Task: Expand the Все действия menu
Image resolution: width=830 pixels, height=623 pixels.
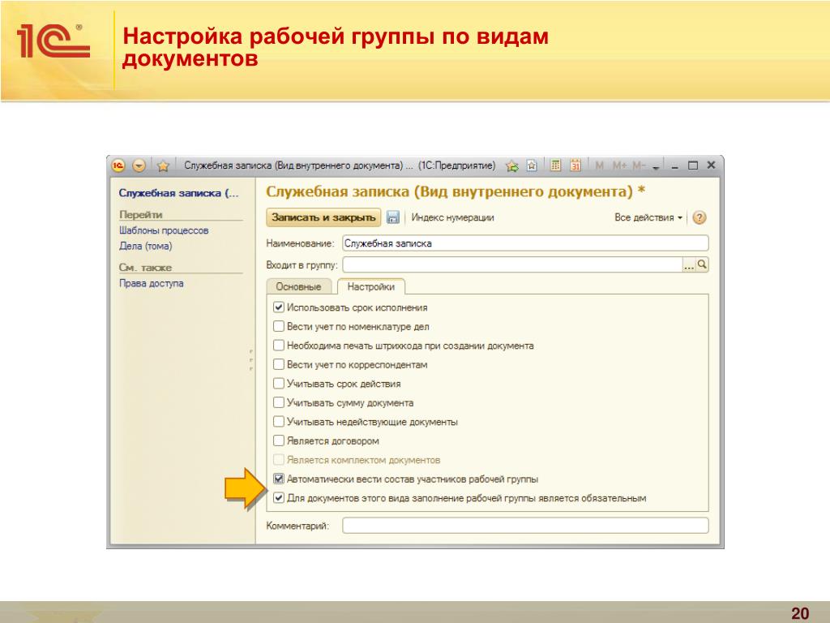Action: (x=648, y=217)
